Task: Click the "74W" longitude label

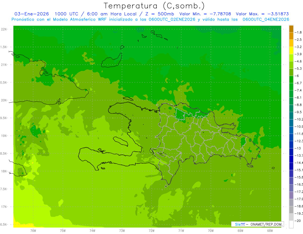Action: pyautogui.click(x=92, y=230)
